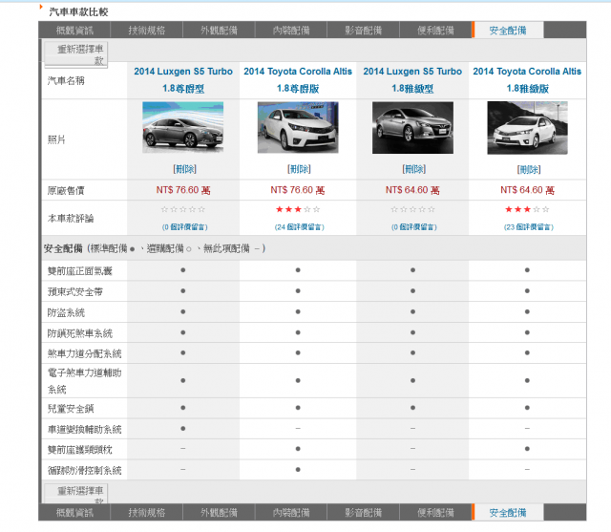Remove Luxgen 1.8尊爵型 via 刪除 link

click(184, 169)
